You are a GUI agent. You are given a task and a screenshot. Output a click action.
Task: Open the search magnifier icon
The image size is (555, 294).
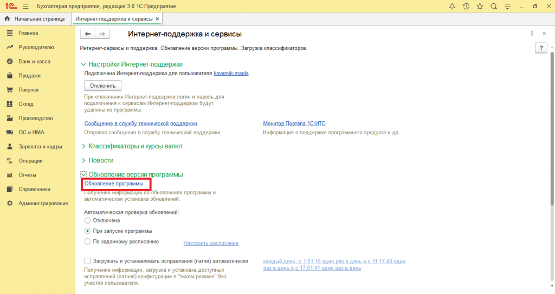pyautogui.click(x=493, y=6)
